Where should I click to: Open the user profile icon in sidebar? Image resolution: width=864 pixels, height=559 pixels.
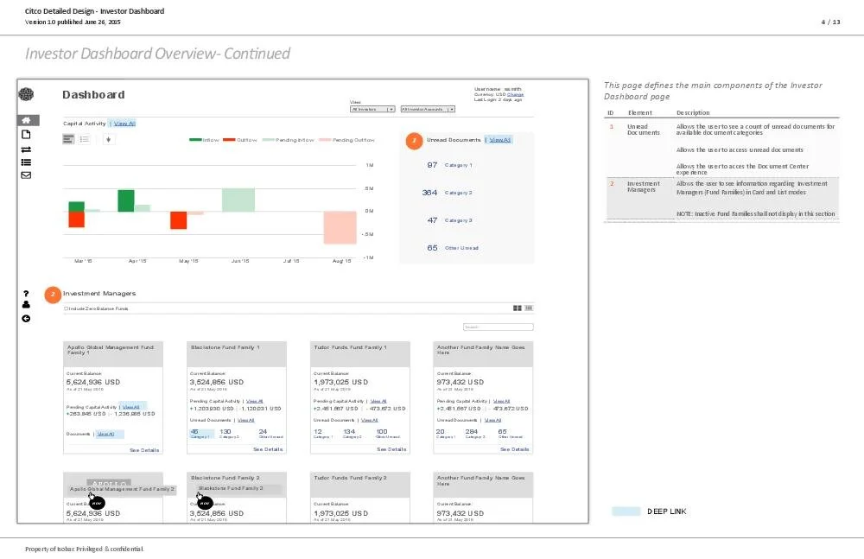pyautogui.click(x=26, y=305)
